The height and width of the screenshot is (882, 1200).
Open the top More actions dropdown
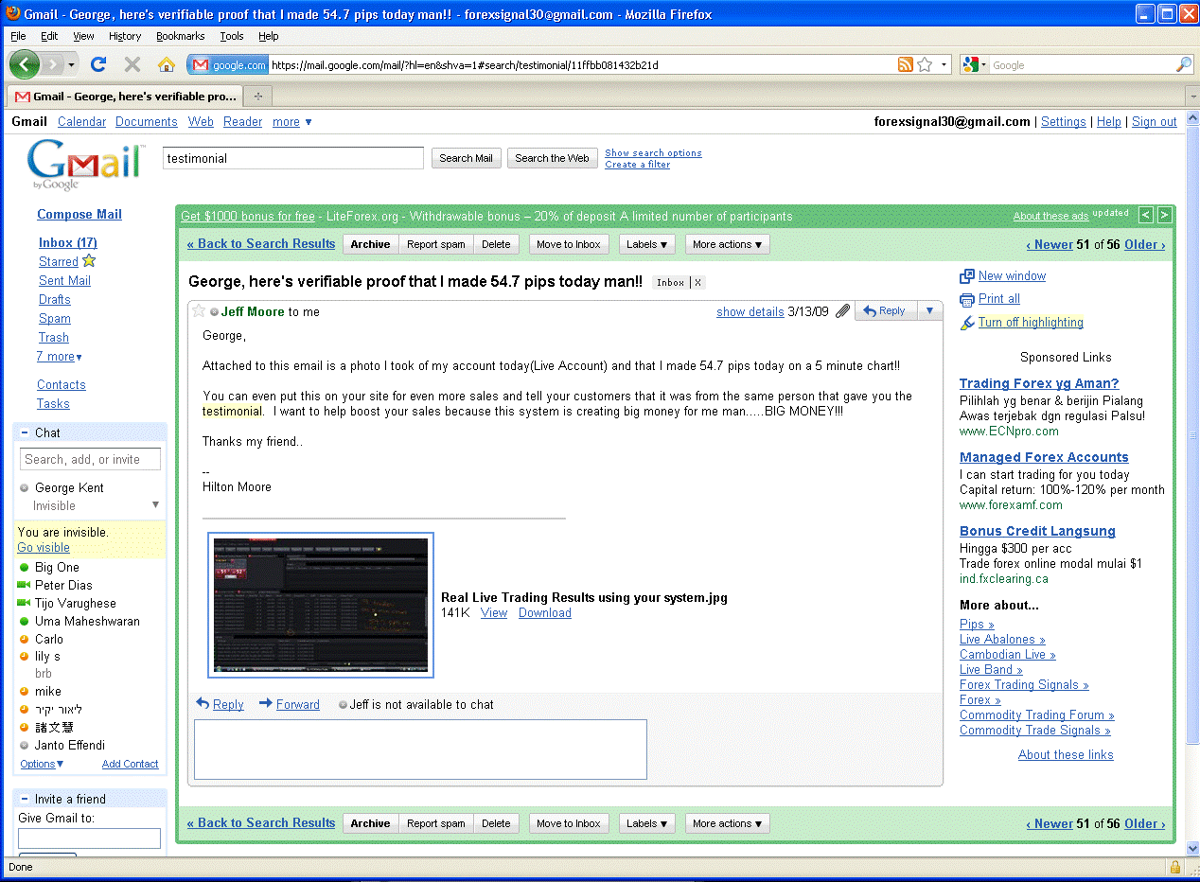coord(727,244)
